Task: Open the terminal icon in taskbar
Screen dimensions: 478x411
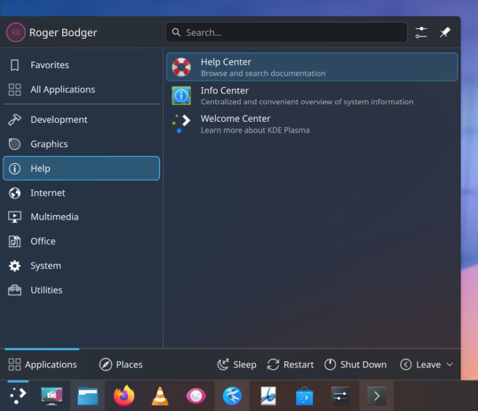Action: [376, 395]
